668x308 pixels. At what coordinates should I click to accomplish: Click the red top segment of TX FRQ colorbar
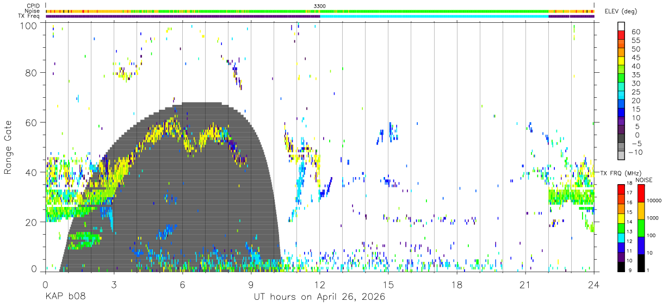[621, 189]
